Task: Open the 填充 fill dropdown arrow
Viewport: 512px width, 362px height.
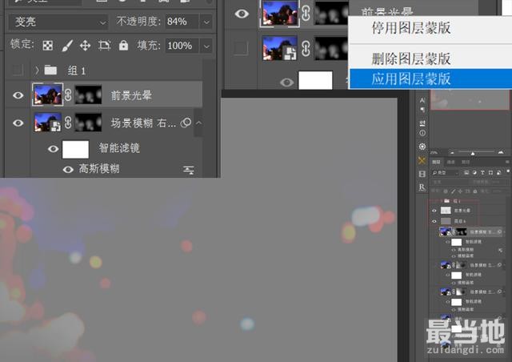Action: (206, 46)
